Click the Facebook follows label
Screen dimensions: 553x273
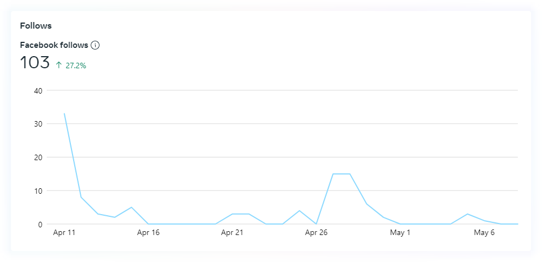(54, 45)
